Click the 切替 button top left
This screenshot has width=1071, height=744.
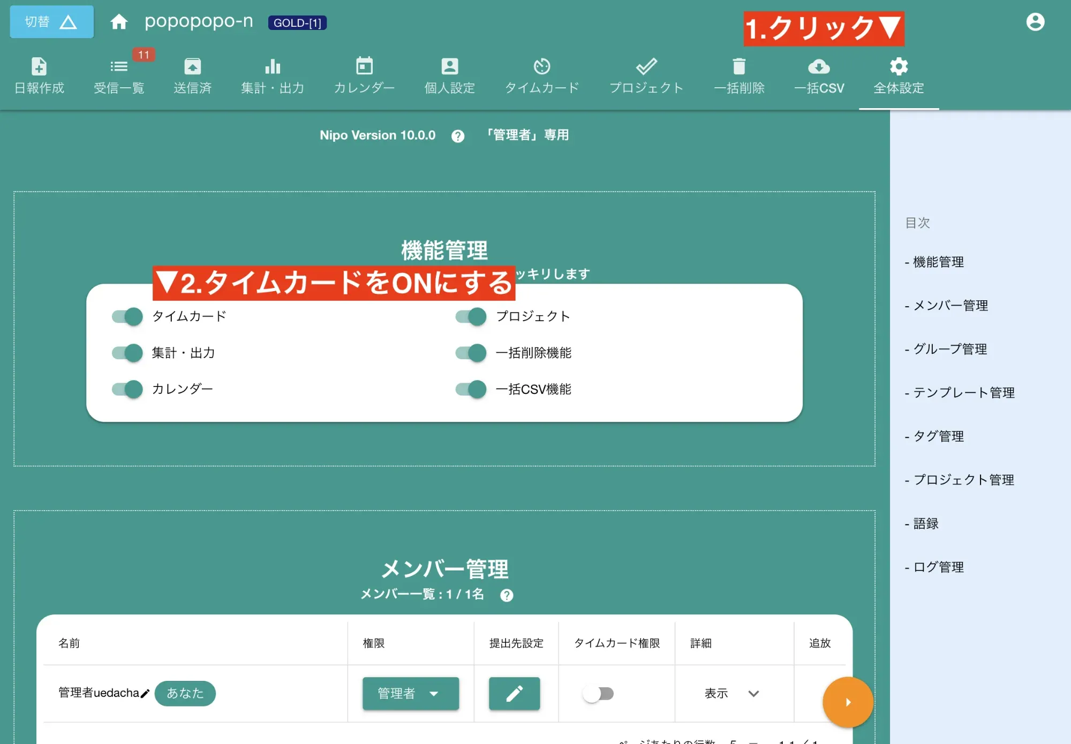(x=51, y=21)
